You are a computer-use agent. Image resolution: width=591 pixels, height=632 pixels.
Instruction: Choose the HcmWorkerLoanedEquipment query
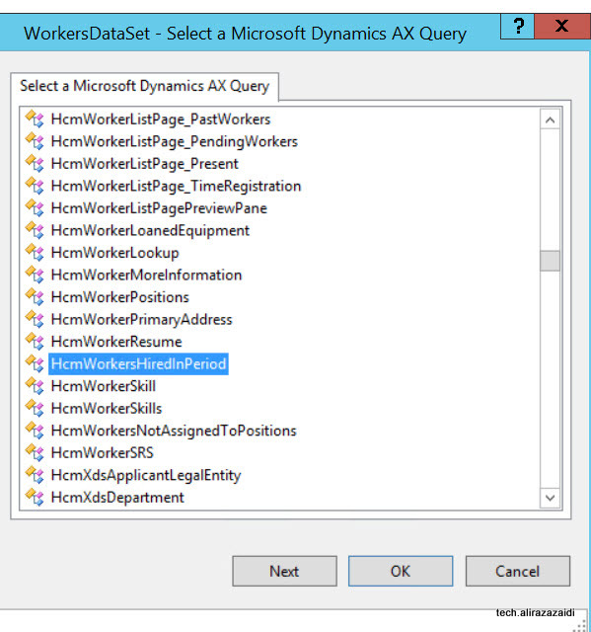150,230
